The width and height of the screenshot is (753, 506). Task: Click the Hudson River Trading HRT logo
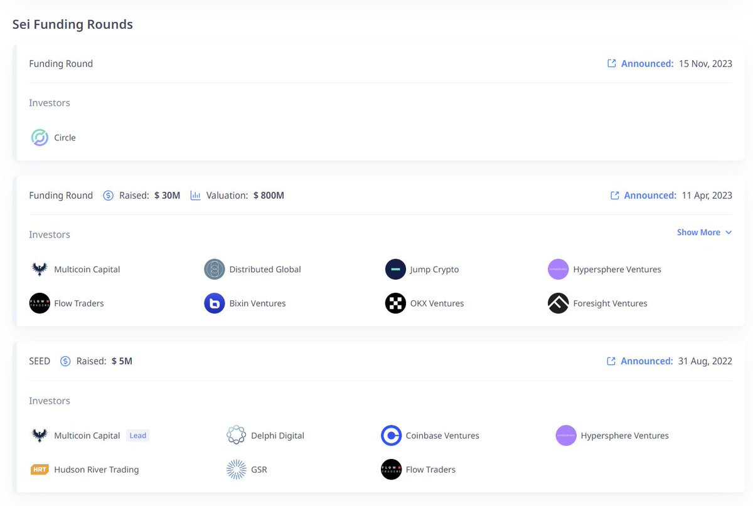(40, 470)
